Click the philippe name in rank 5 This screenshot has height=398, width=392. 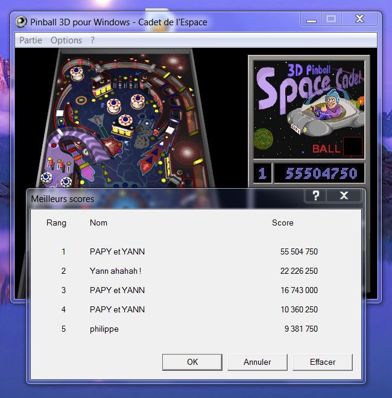tap(104, 329)
